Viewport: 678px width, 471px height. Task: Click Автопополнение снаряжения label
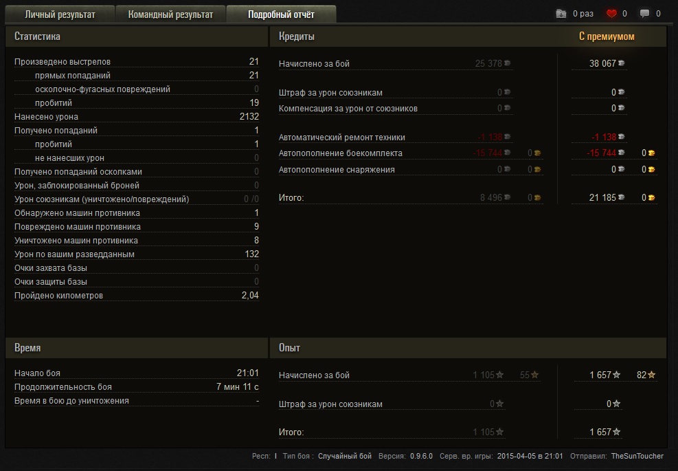(x=337, y=170)
